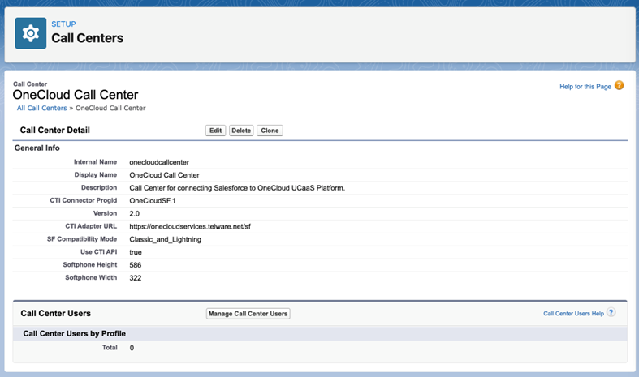Click the Softphone Height value 586
639x377 pixels.
point(136,265)
